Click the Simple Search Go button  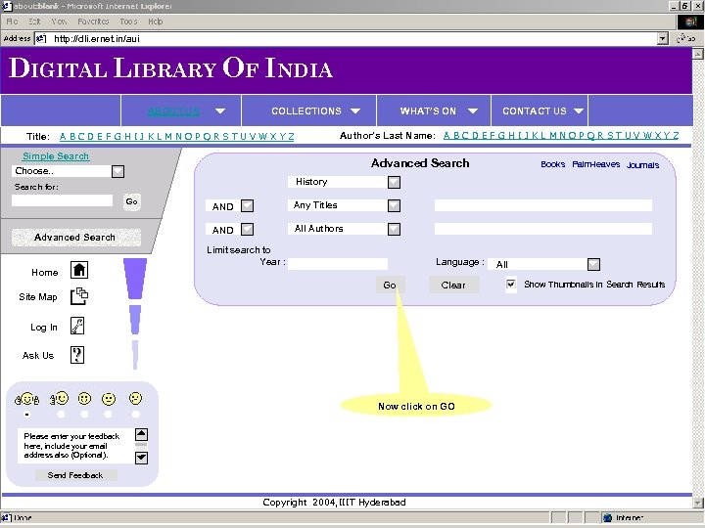tap(132, 201)
